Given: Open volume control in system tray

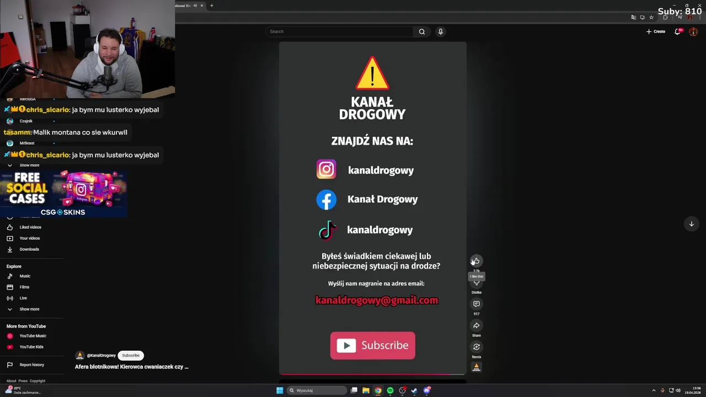Looking at the screenshot, I should coord(678,390).
